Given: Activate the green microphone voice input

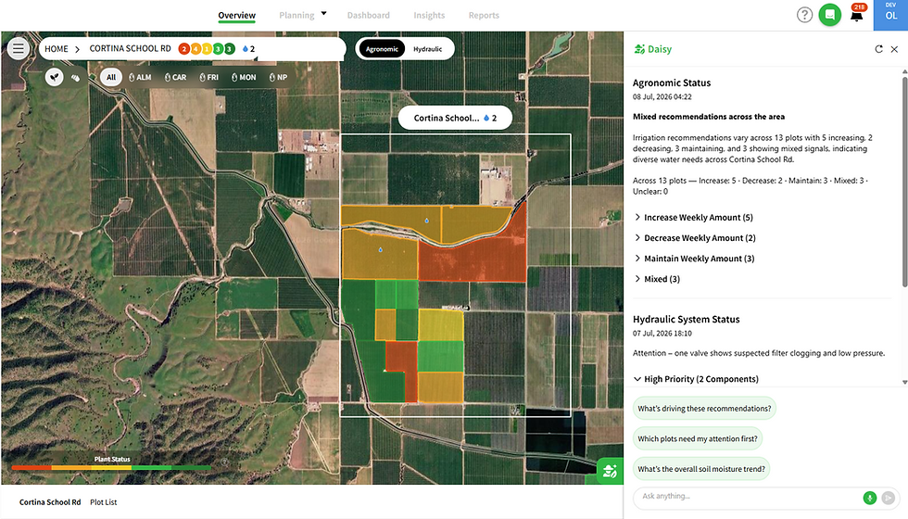Looking at the screenshot, I should click(869, 498).
